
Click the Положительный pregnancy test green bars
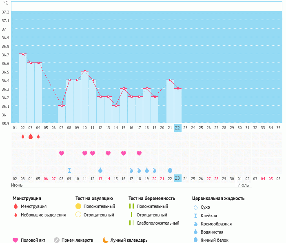coord(131,206)
